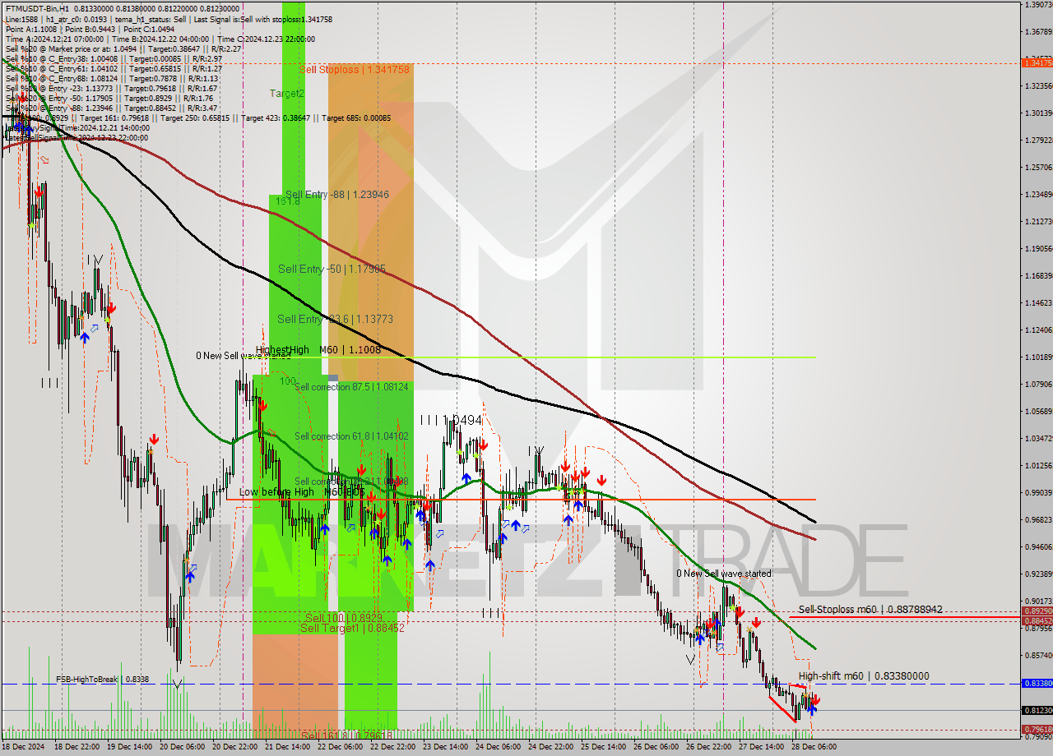The width and height of the screenshot is (1053, 756).
Task: Click the current price tag 0.81230 on axis
Action: tap(1037, 710)
